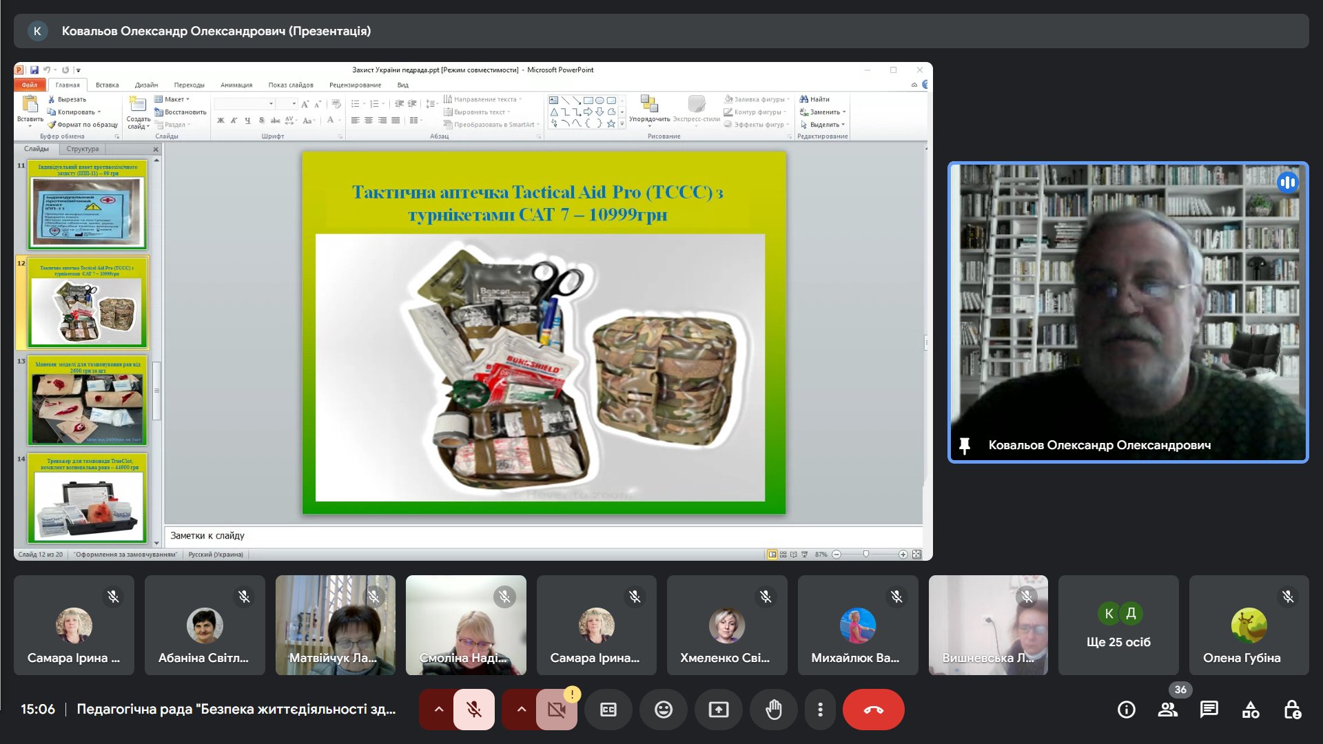Image resolution: width=1323 pixels, height=744 pixels.
Task: Click Заметки к слайду notes field
Action: 543,536
